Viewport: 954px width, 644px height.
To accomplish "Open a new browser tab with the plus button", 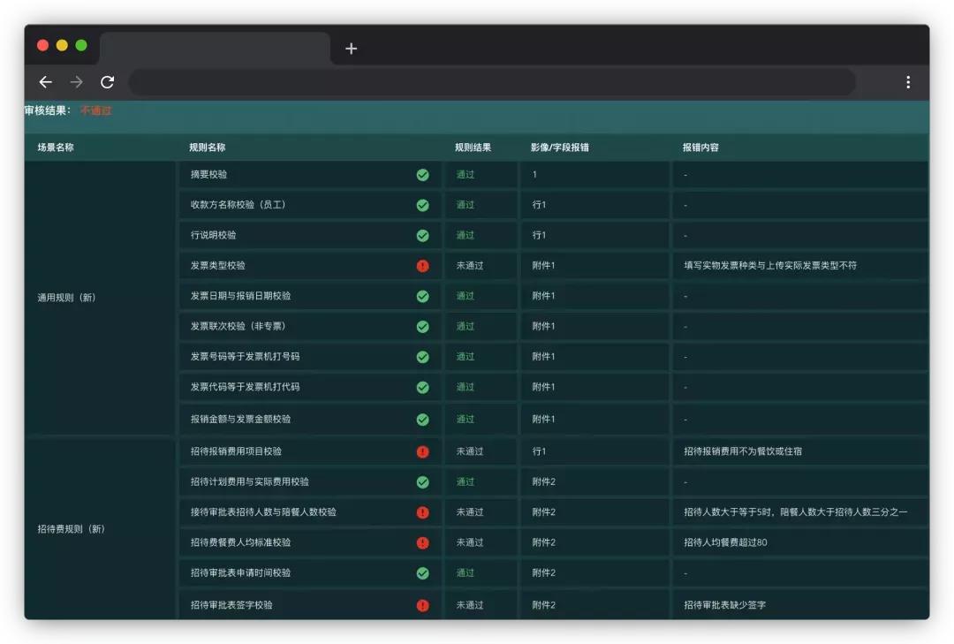I will pos(351,49).
